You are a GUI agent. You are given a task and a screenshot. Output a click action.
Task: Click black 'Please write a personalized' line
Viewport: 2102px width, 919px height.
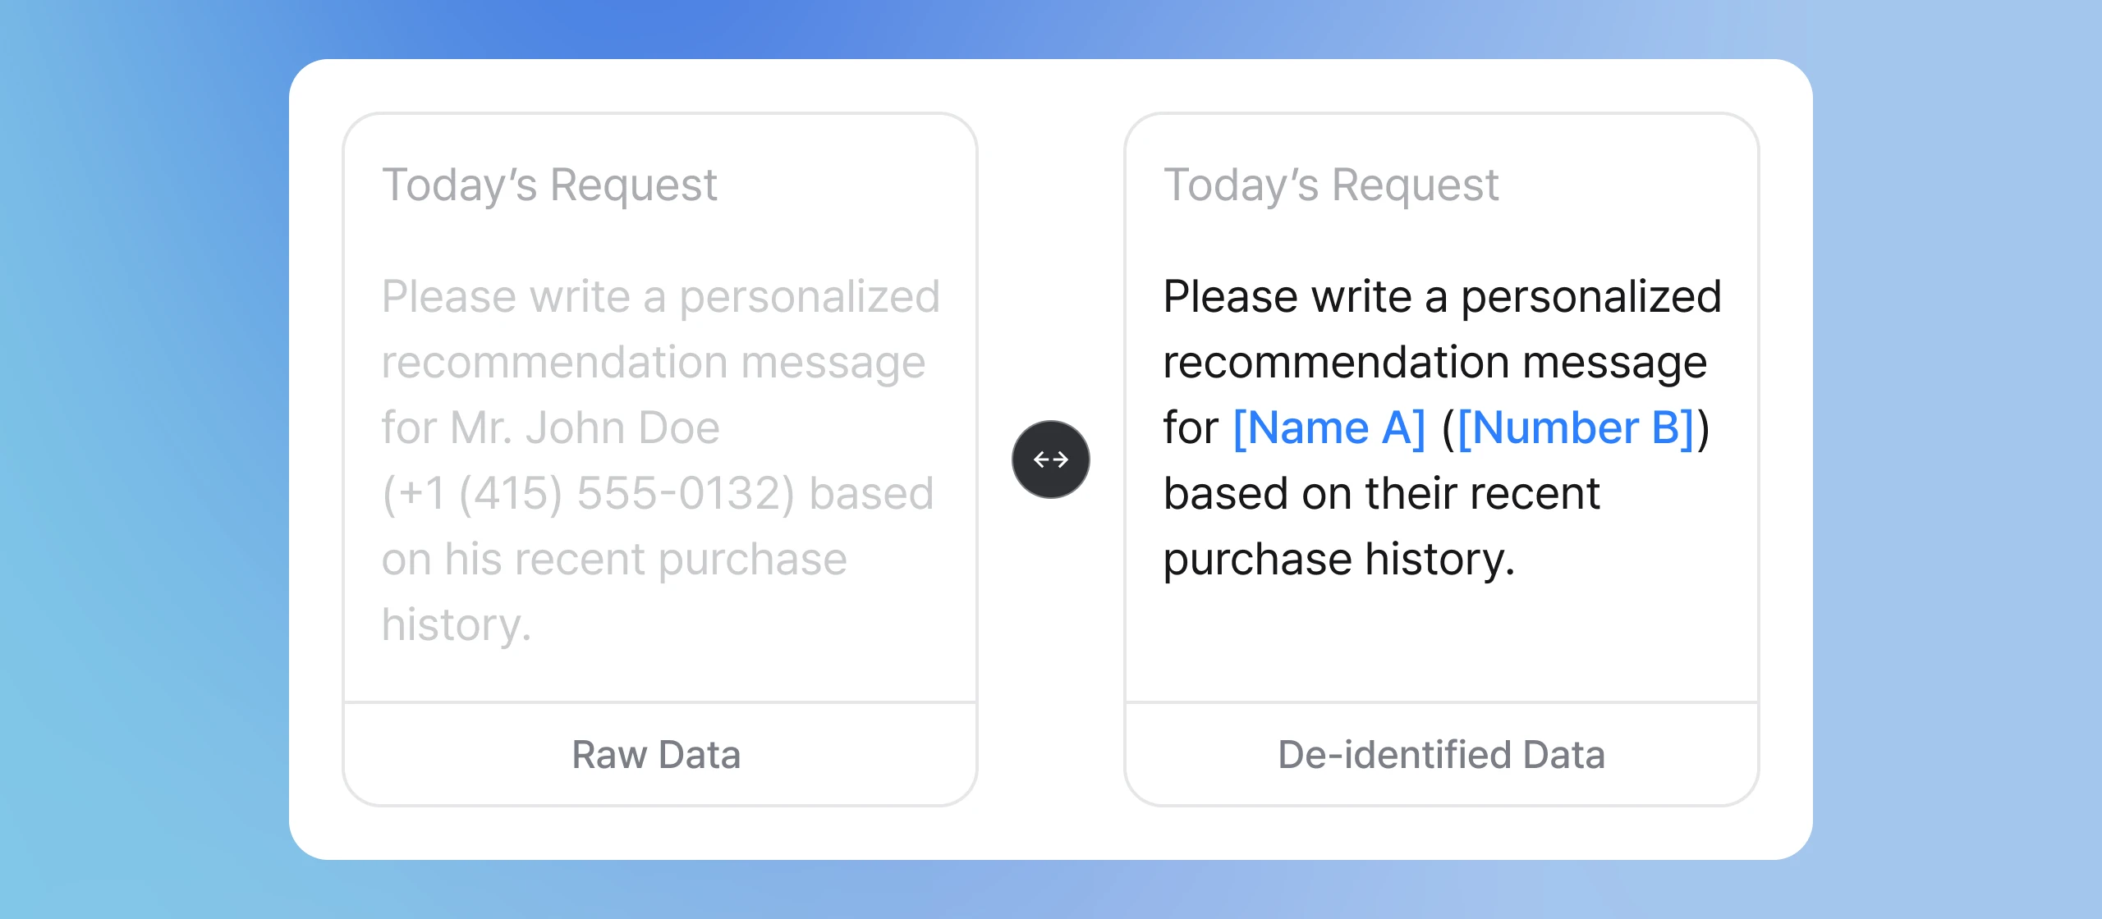click(1442, 297)
